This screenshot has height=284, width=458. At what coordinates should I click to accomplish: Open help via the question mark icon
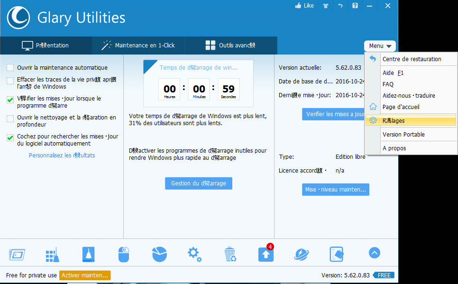tap(355, 6)
